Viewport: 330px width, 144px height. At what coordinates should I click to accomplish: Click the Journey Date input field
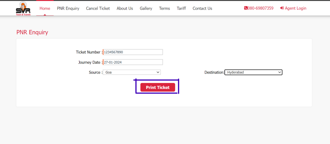133,62
